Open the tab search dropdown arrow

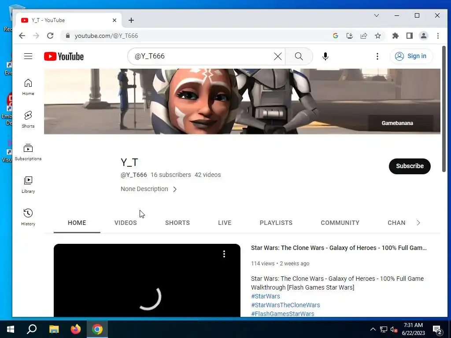377,15
